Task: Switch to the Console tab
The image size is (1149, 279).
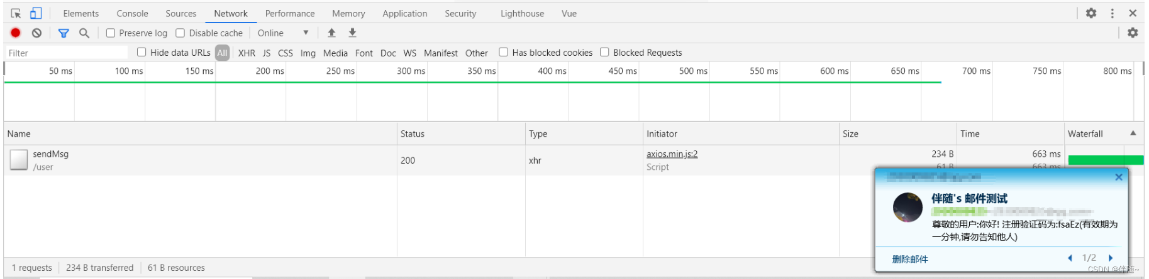Action: point(132,13)
